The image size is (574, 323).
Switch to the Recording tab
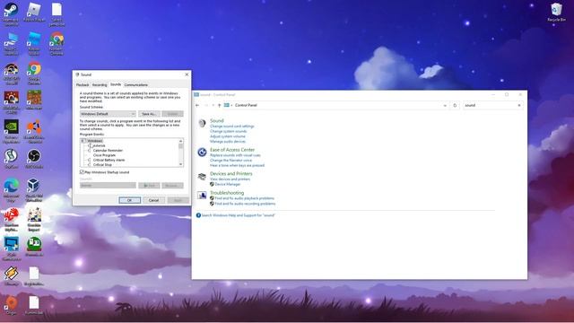click(100, 84)
